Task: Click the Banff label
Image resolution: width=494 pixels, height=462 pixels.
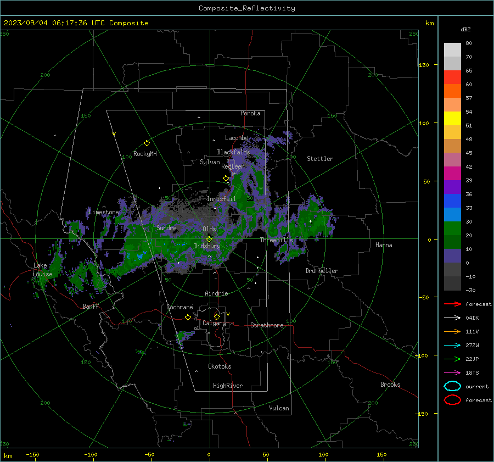Action: coord(91,306)
